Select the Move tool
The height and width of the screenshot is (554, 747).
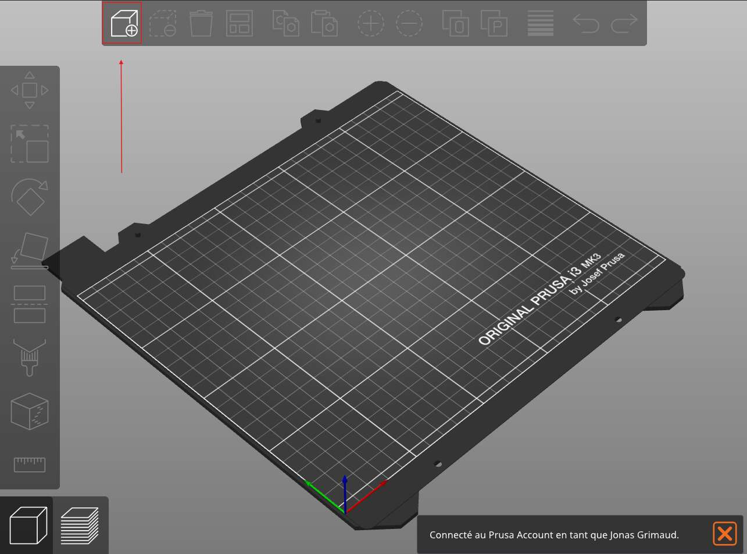30,90
